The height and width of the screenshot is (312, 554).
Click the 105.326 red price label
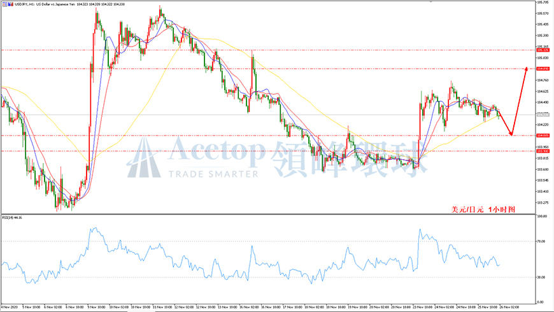click(x=543, y=50)
